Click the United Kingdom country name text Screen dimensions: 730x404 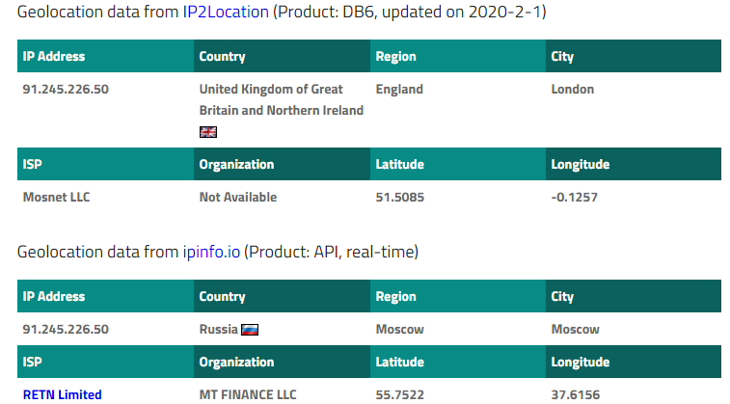[281, 99]
